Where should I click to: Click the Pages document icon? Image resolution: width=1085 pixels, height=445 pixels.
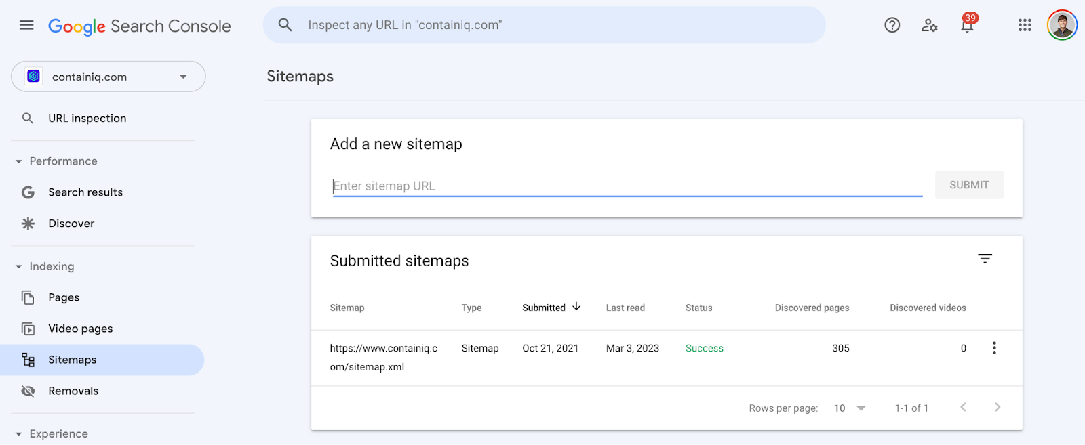[28, 297]
